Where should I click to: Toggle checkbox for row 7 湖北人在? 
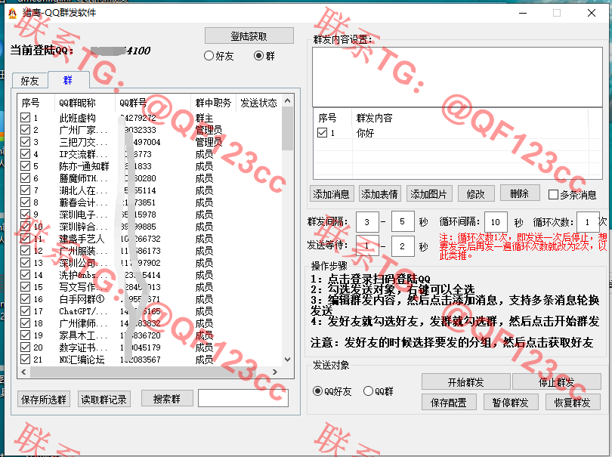point(26,190)
